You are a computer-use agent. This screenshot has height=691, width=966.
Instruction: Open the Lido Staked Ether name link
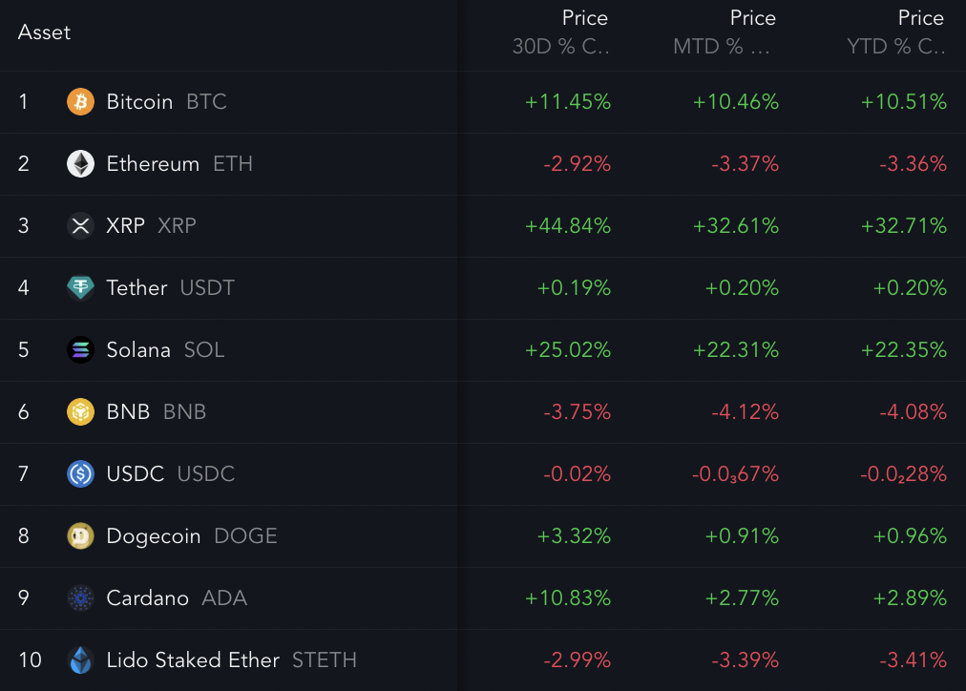click(x=193, y=660)
